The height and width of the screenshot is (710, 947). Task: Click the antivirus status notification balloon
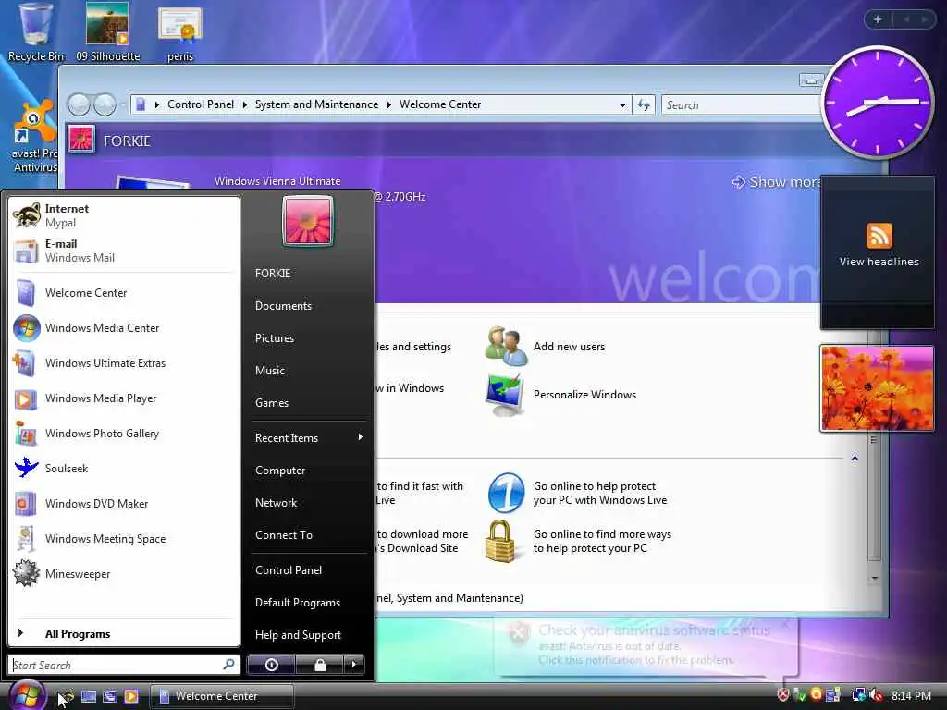646,645
